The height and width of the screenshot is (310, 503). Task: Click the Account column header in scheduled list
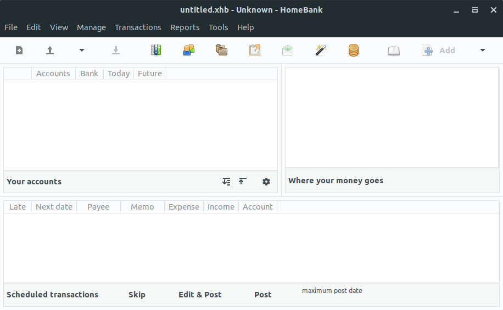click(258, 207)
